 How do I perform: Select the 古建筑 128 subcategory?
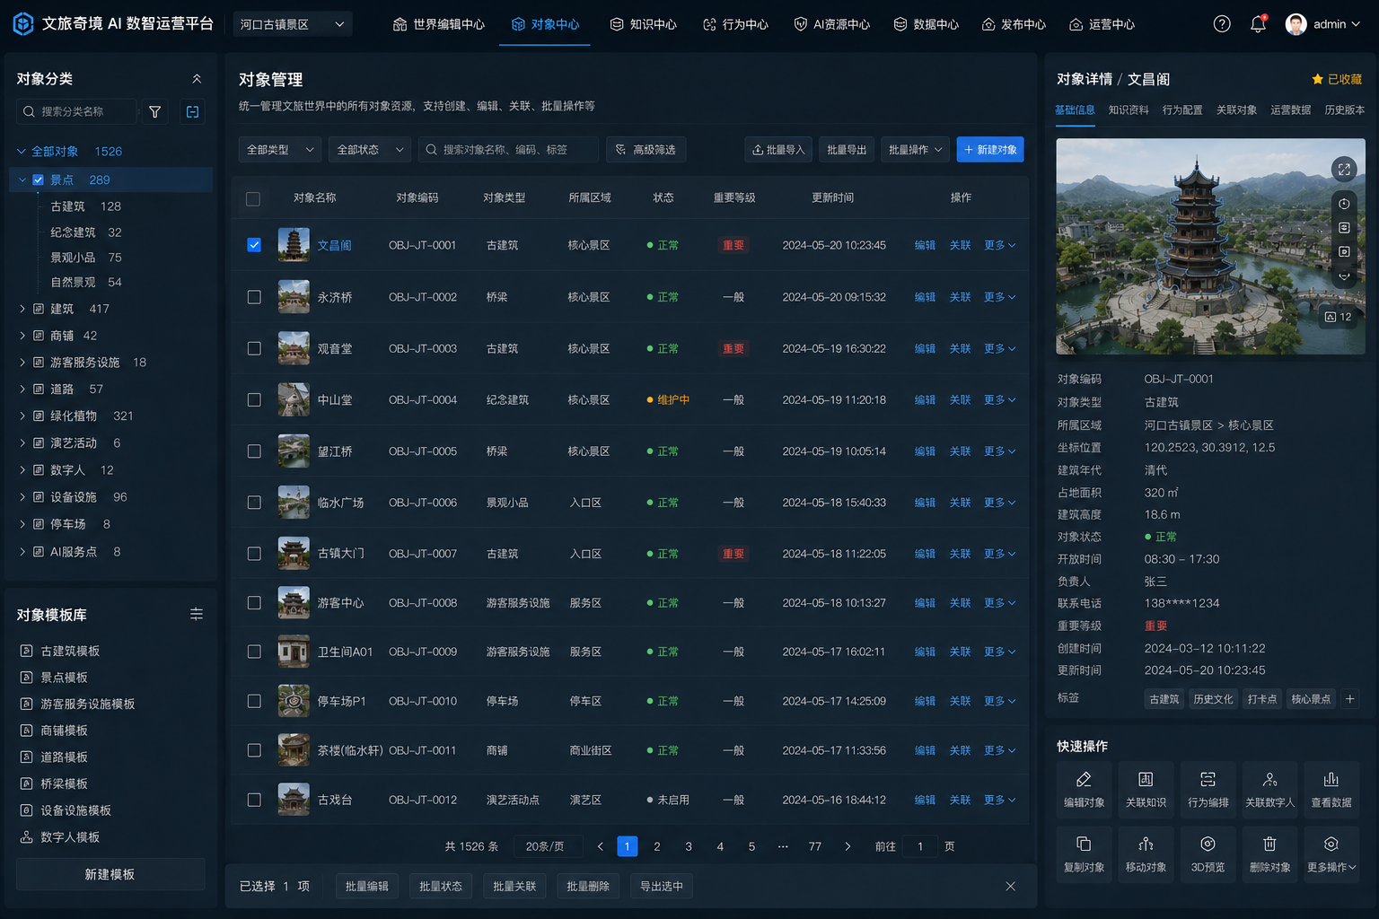pyautogui.click(x=85, y=206)
